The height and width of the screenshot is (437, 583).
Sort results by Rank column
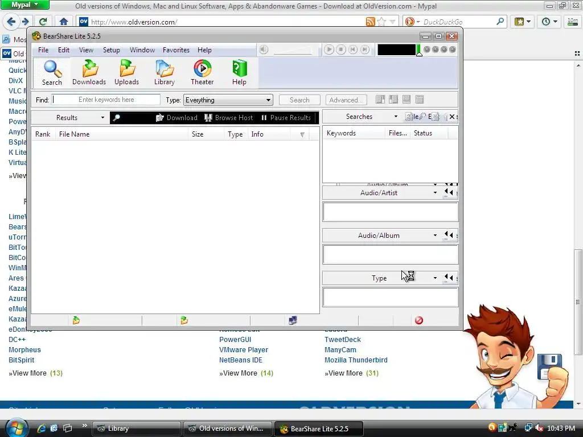pos(43,134)
